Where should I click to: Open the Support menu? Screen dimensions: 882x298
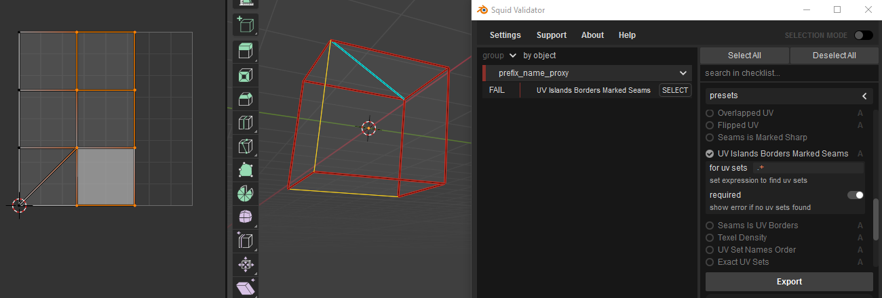click(x=551, y=35)
